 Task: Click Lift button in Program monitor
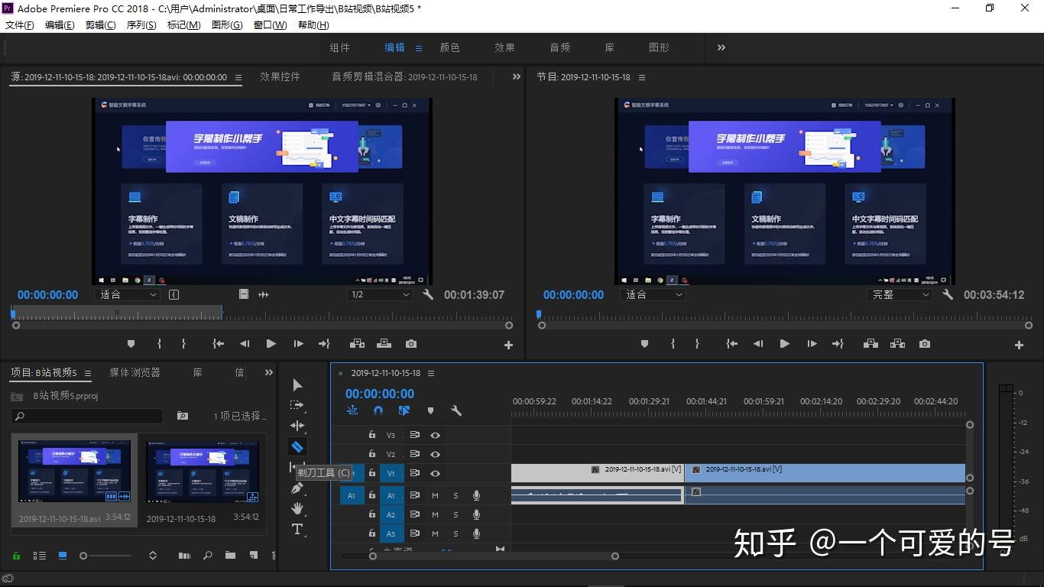pos(871,344)
